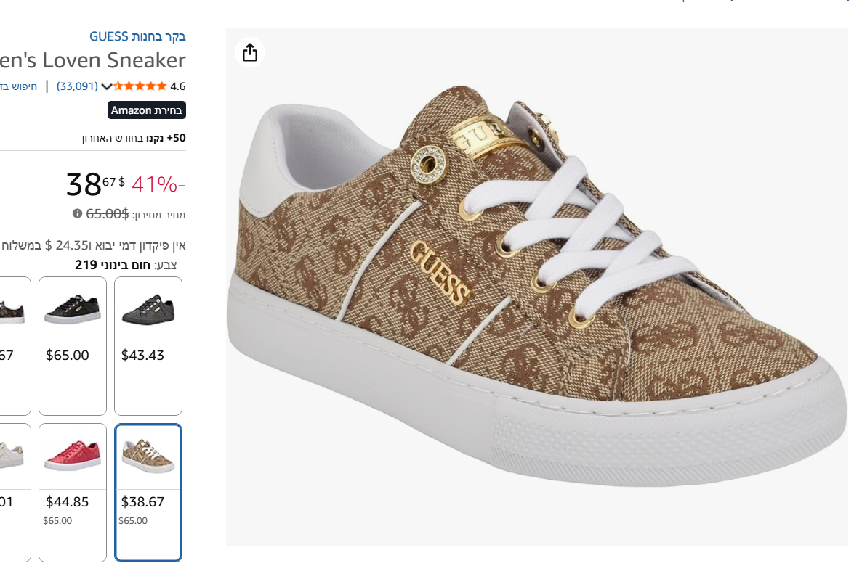854x566 pixels.
Task: Click the info icon beside the list price
Action: pos(77,213)
